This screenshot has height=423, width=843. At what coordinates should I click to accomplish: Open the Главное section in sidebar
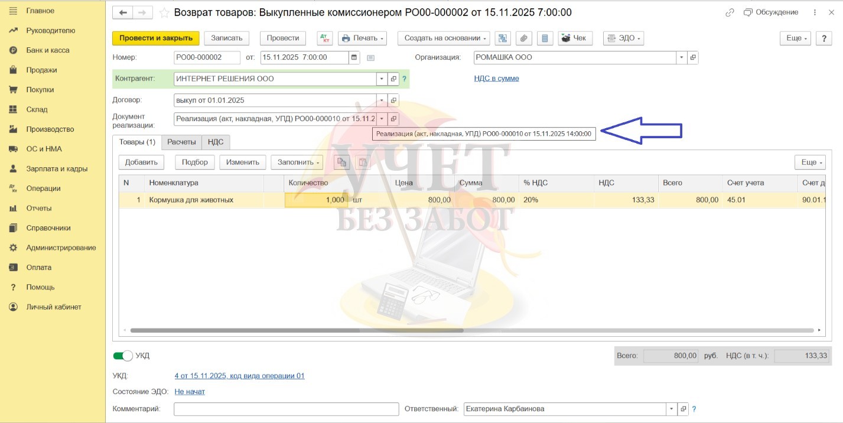(40, 11)
